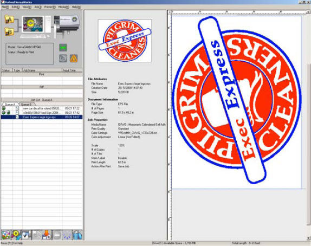Click the green printer status icon
The height and width of the screenshot is (246, 311).
[63, 48]
